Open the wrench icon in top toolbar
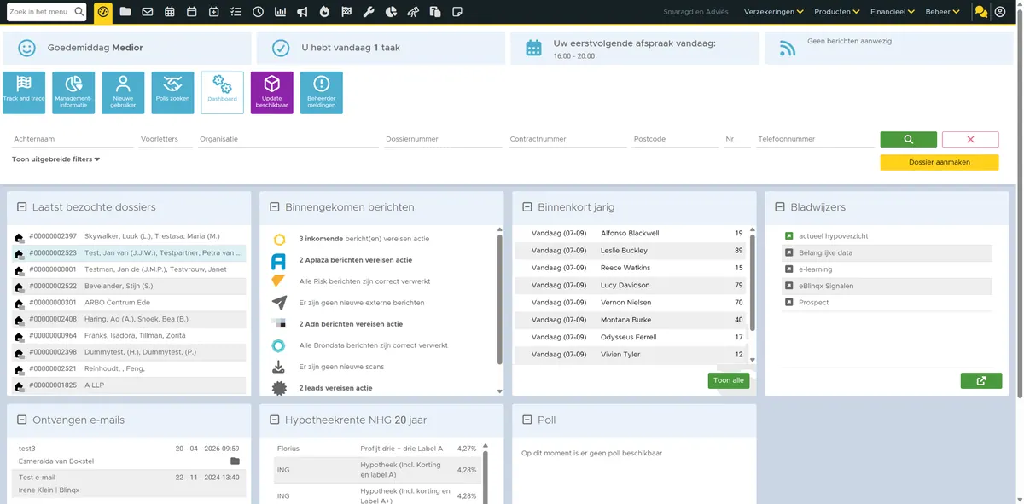1024x504 pixels. (369, 12)
